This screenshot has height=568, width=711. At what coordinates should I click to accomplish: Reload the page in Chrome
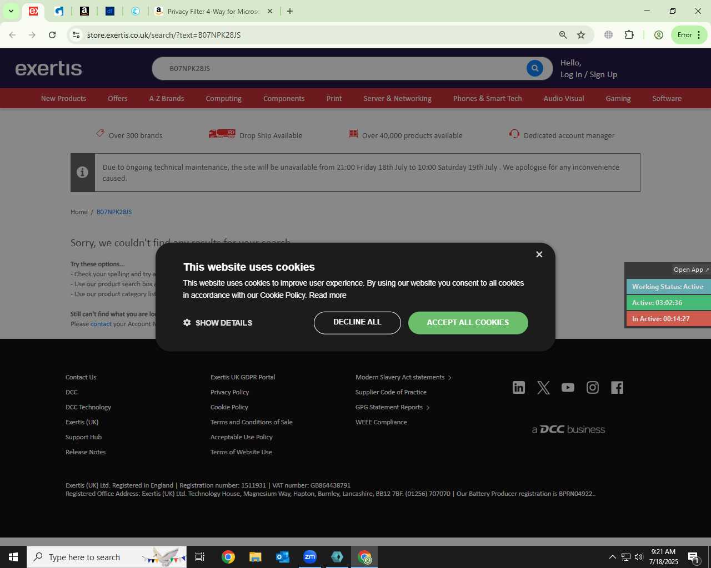click(x=52, y=35)
